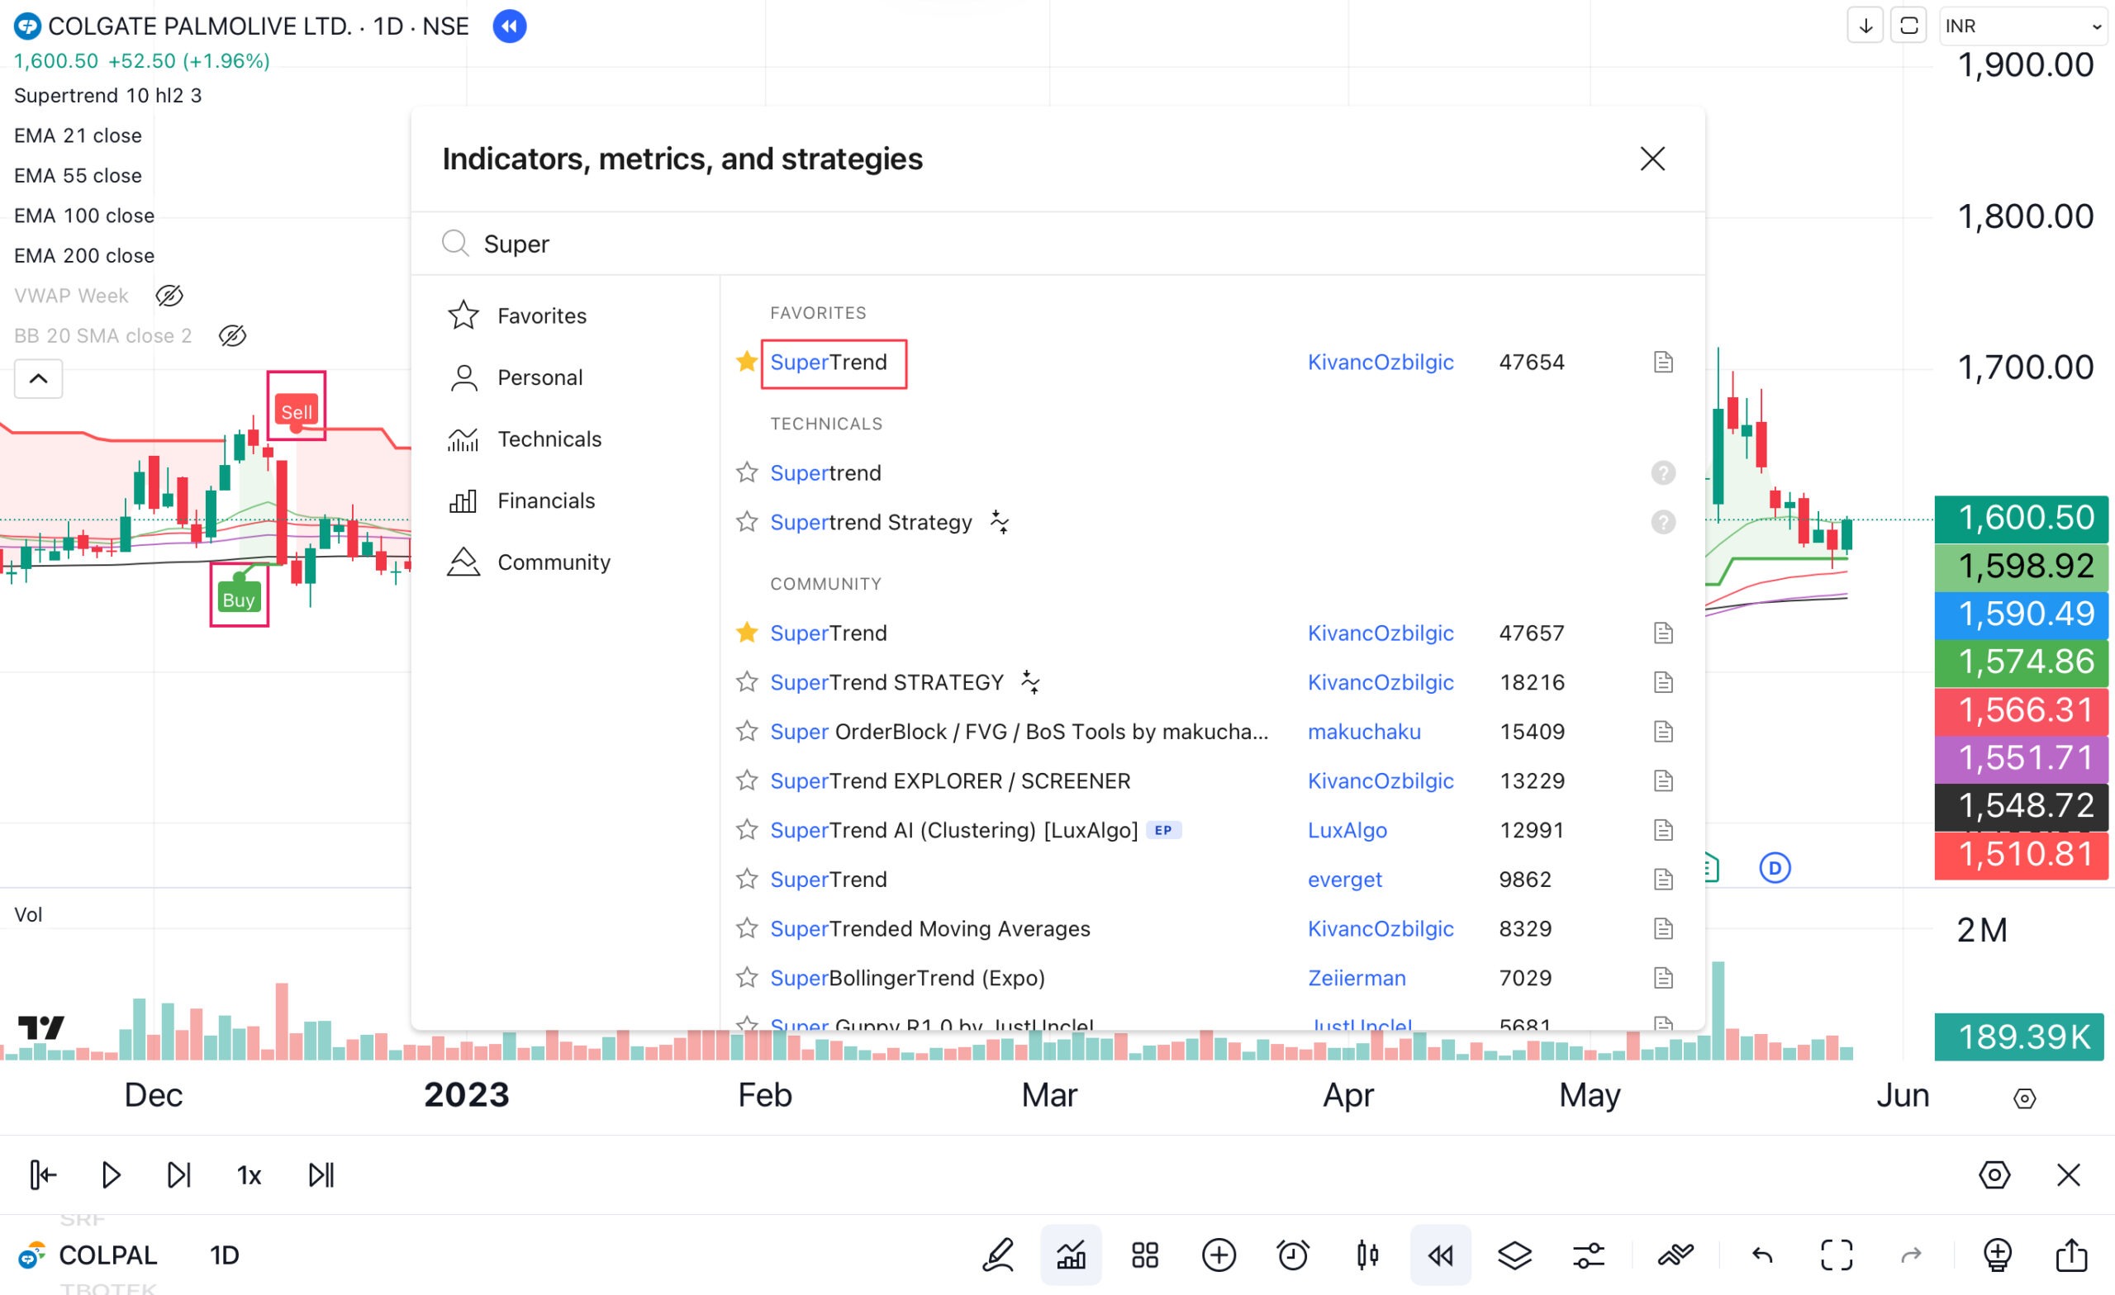Click the fullscreen mode icon
The image size is (2115, 1295).
(1836, 1255)
